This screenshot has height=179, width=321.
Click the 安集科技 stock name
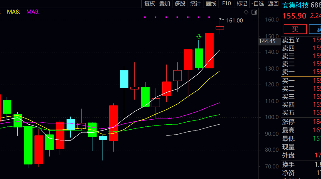[x=295, y=5]
